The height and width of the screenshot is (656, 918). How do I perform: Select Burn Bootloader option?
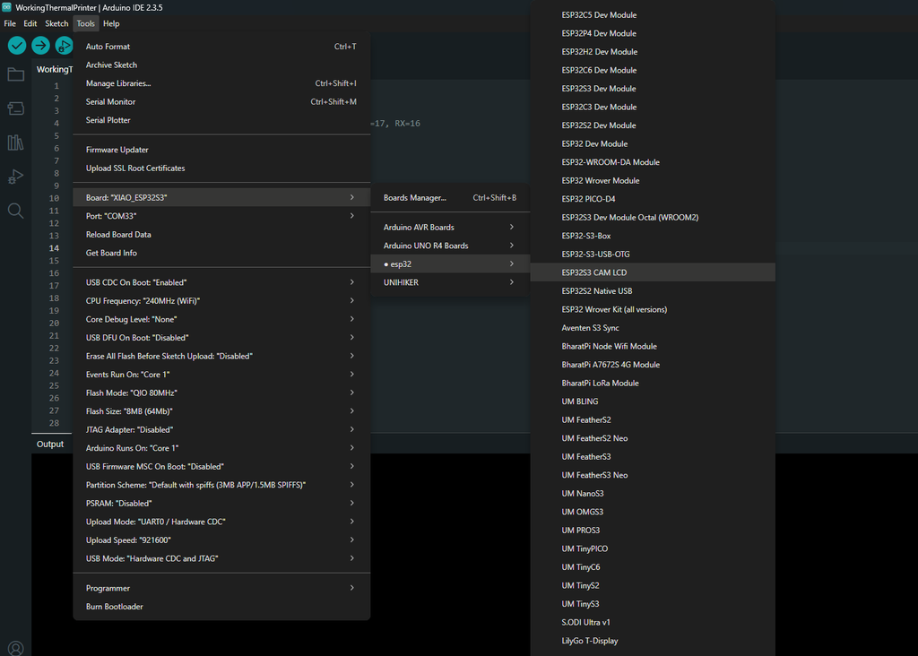pos(115,607)
